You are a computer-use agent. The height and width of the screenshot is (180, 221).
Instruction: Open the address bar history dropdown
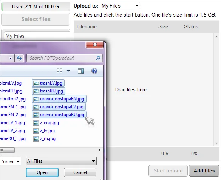[x=11, y=58]
